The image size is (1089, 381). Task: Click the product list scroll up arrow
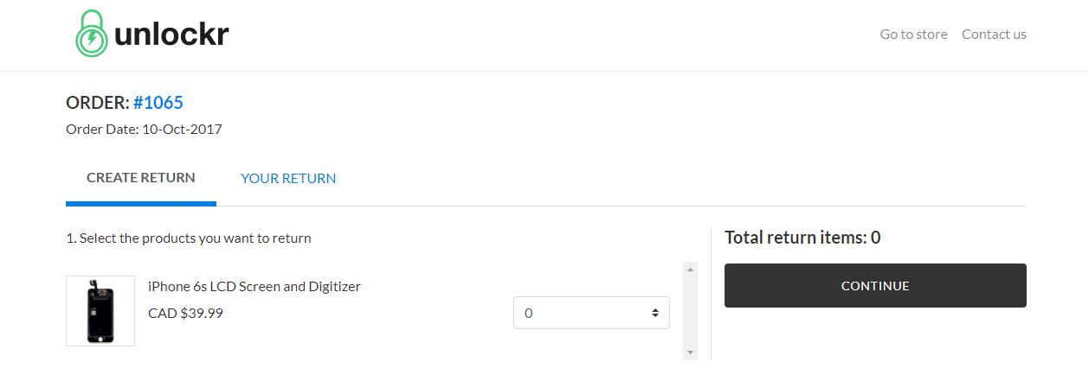690,270
